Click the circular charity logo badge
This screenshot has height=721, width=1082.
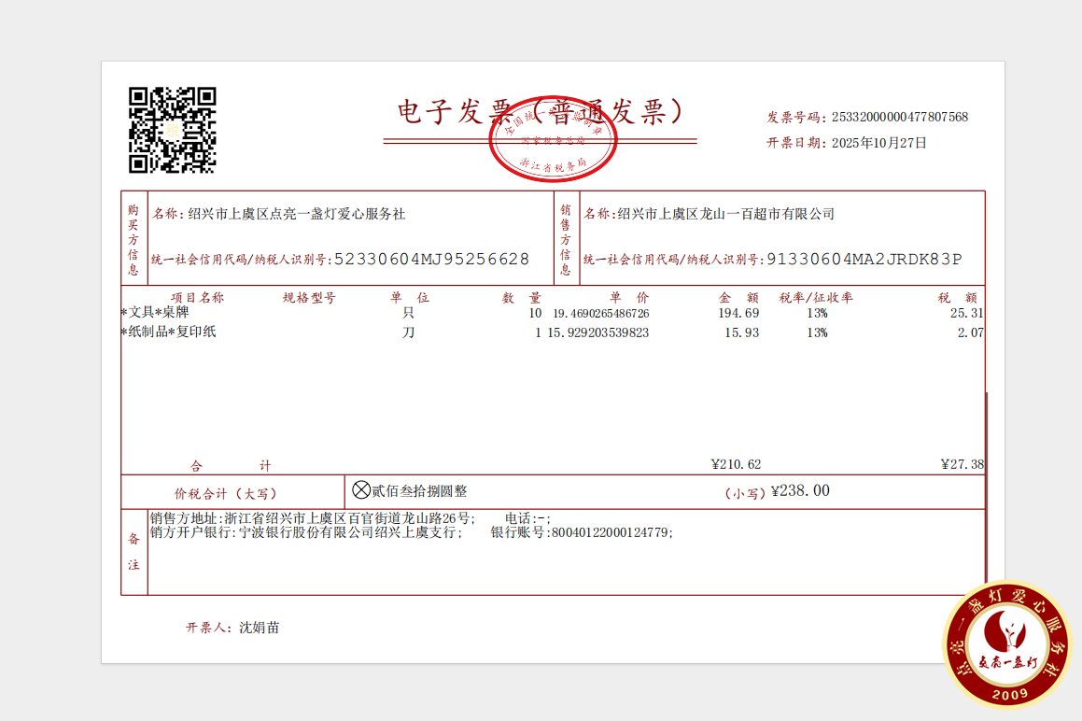click(x=1006, y=645)
